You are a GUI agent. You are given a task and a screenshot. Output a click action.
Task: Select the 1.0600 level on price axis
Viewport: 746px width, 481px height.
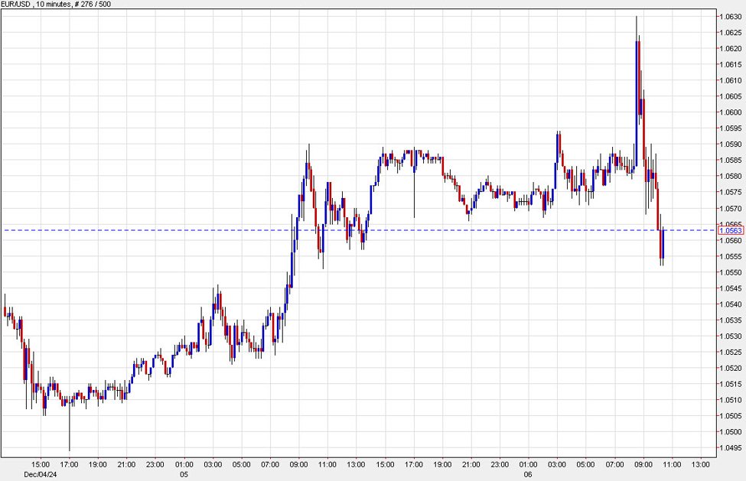pos(730,112)
